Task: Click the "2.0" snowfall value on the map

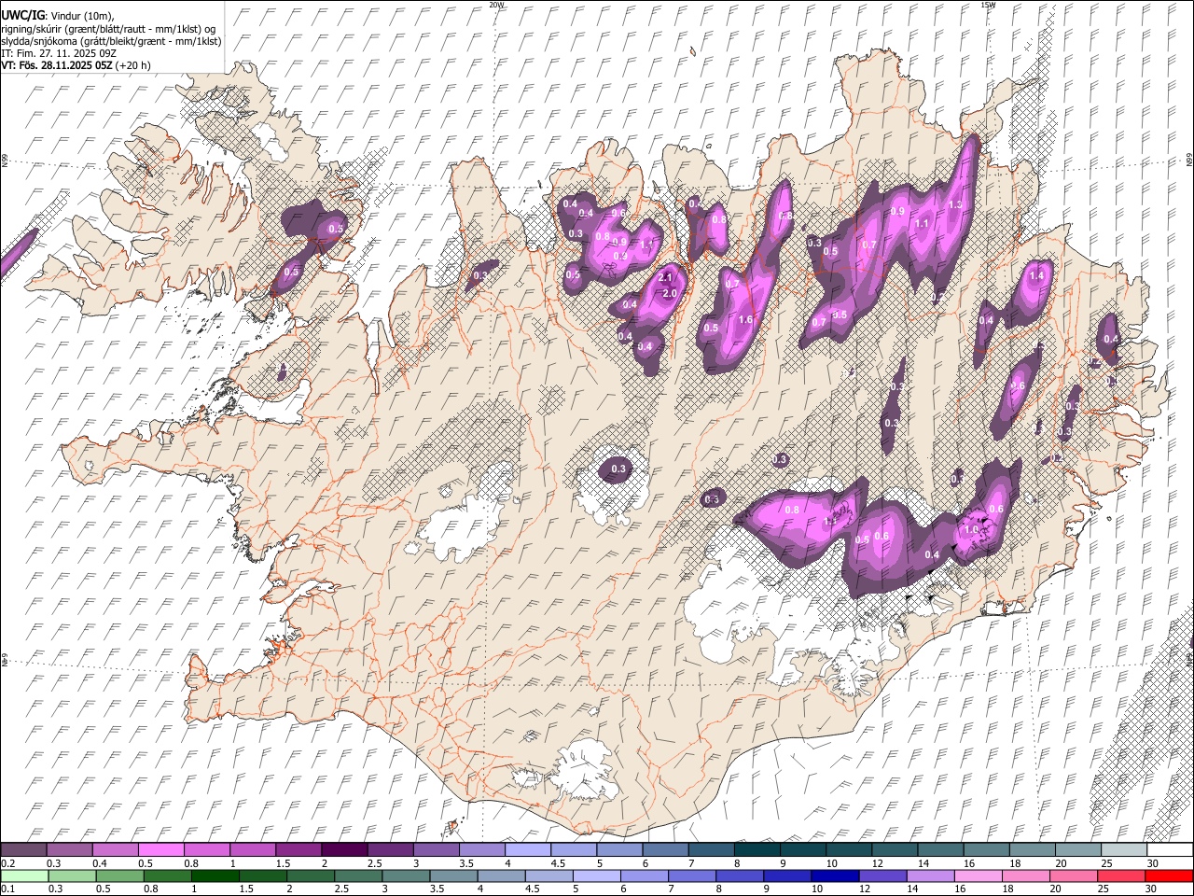Action: click(669, 293)
